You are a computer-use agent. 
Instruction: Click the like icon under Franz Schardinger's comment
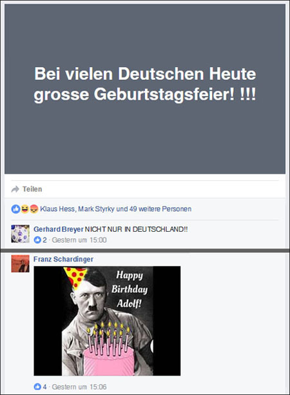click(x=37, y=387)
